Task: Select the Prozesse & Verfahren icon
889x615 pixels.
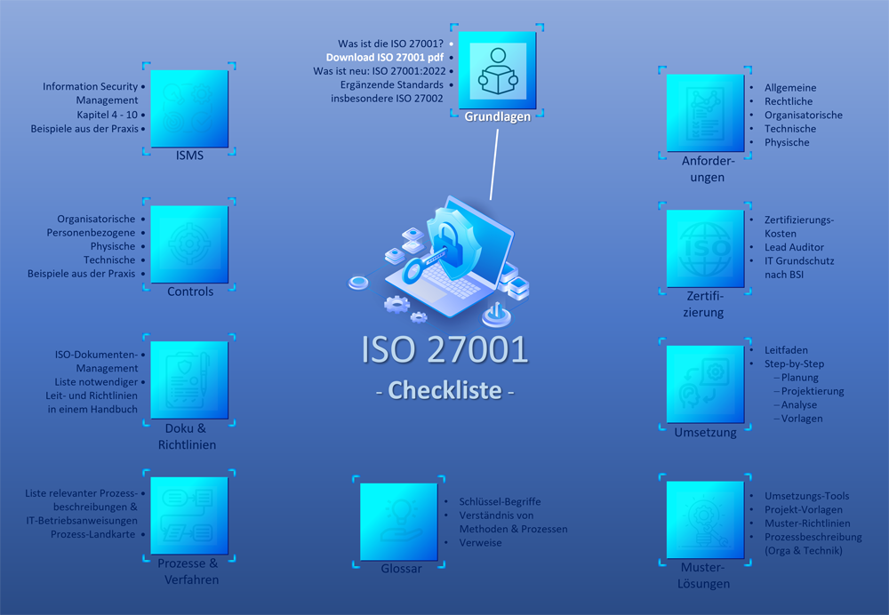Action: [189, 515]
